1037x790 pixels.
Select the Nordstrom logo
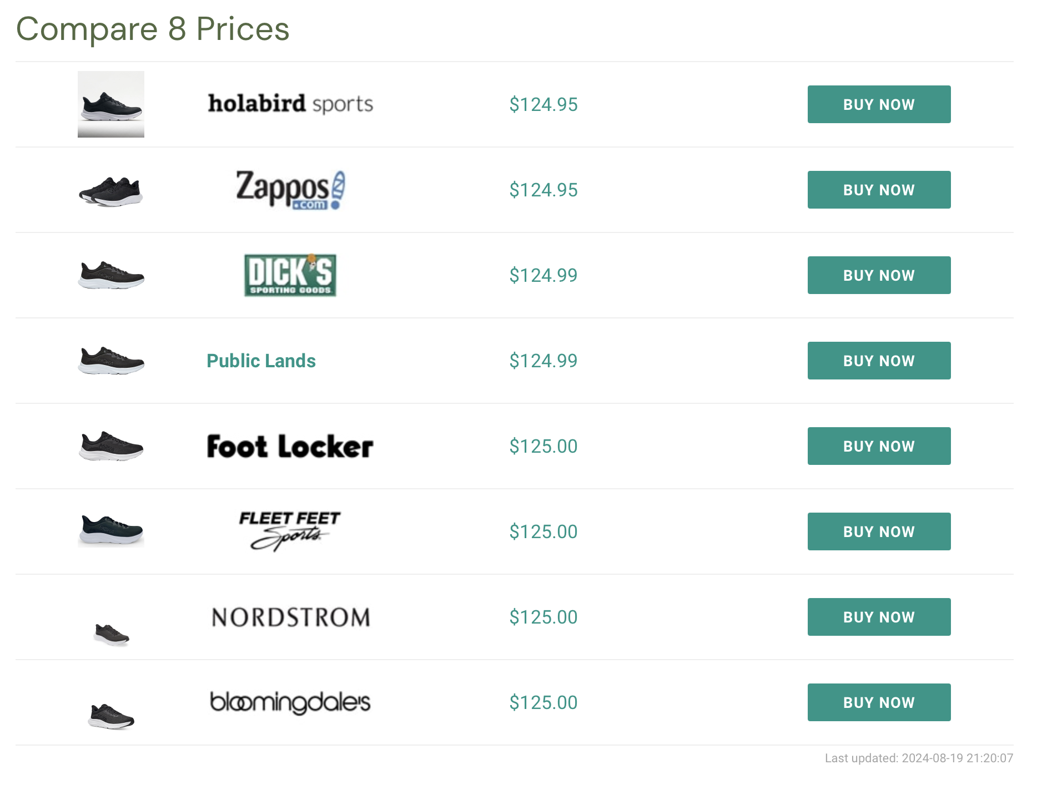(290, 617)
